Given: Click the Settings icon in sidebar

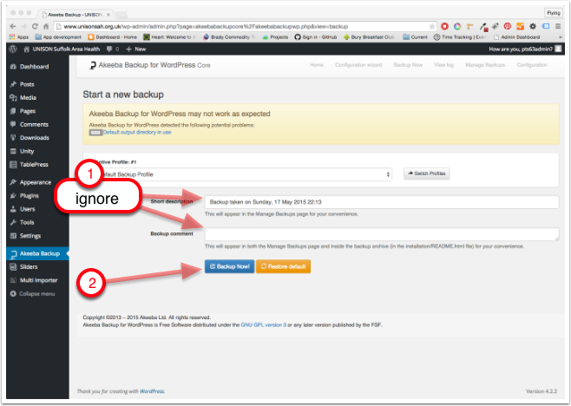Looking at the screenshot, I should (14, 236).
